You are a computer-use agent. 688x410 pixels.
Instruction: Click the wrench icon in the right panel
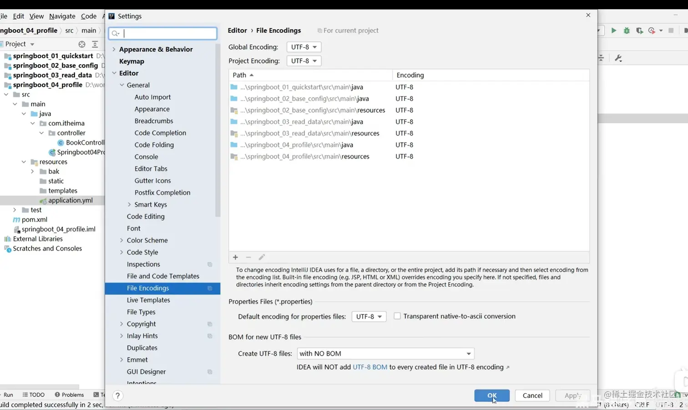coord(618,58)
